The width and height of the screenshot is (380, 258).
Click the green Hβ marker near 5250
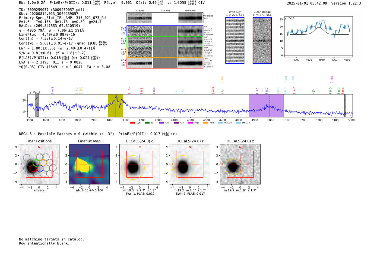[x=313, y=91]
